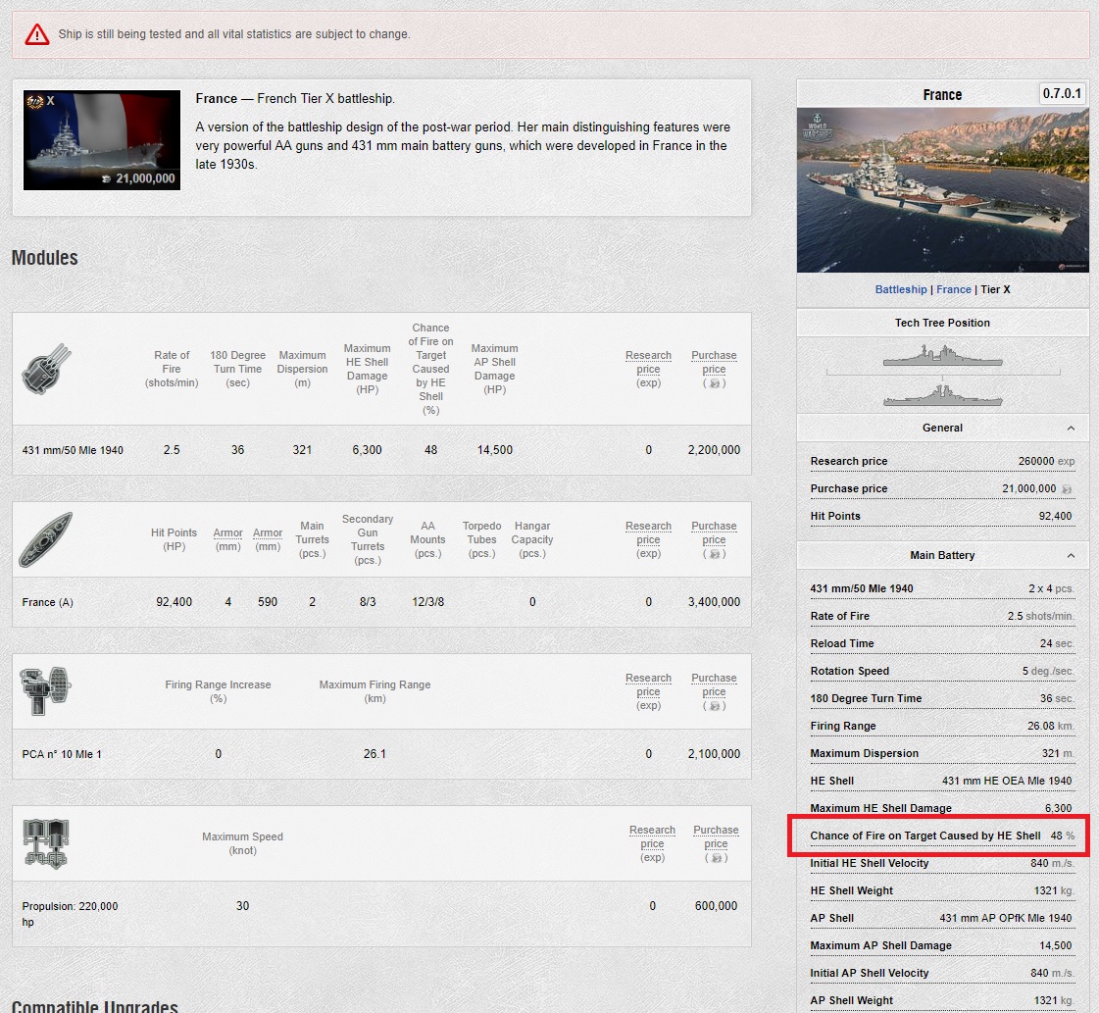
Task: Click the Armor header link above value 590
Action: tap(268, 532)
